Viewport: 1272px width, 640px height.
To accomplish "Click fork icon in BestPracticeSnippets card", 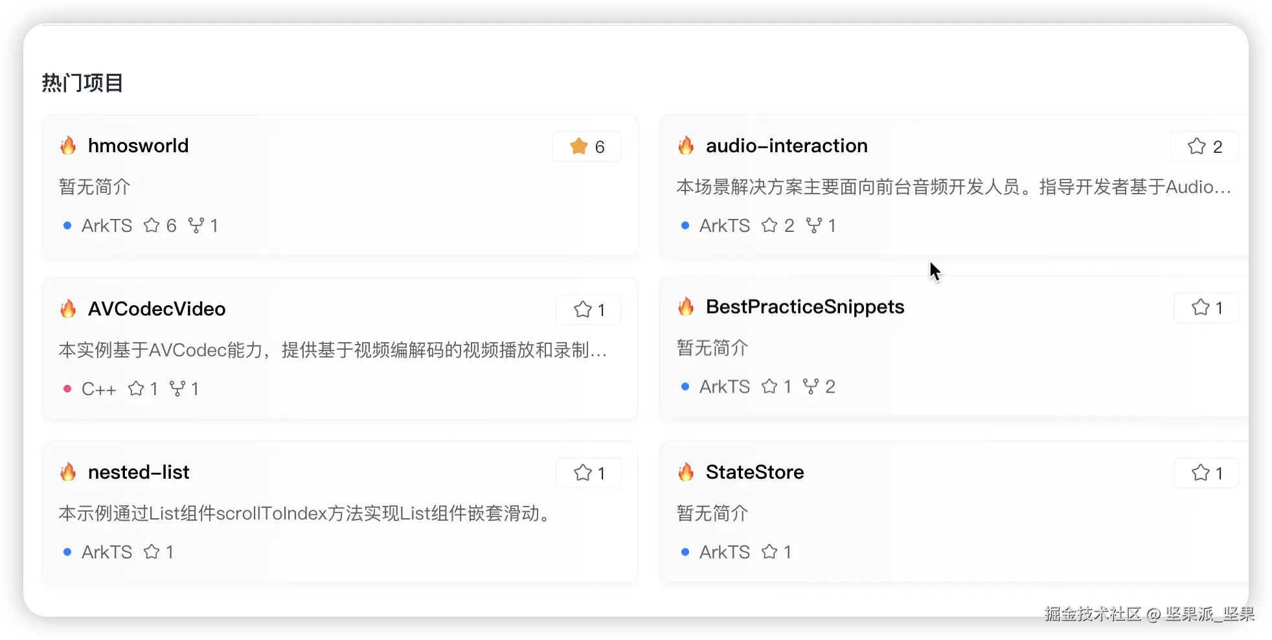I will click(810, 387).
